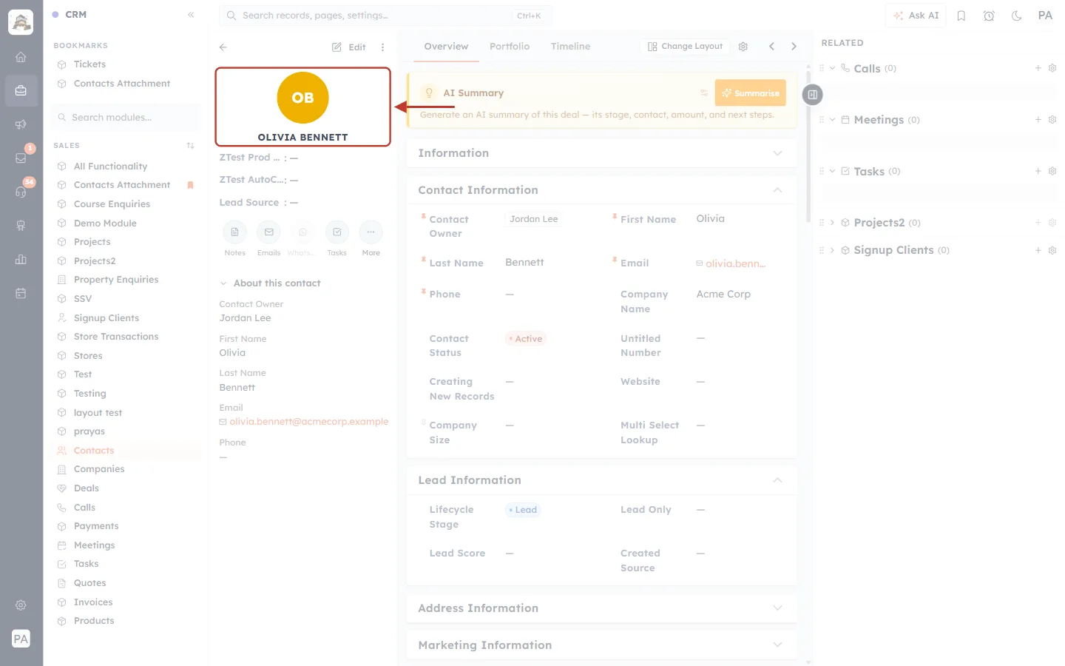Open Meetings related list settings gear

pos(1052,120)
